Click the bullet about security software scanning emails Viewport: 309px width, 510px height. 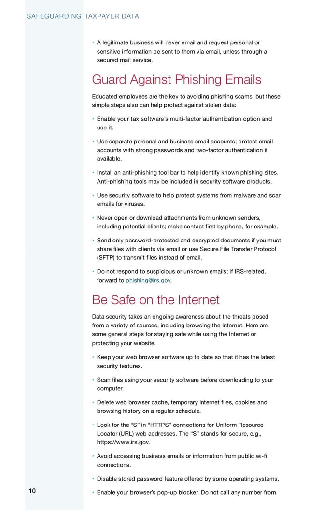point(188,199)
